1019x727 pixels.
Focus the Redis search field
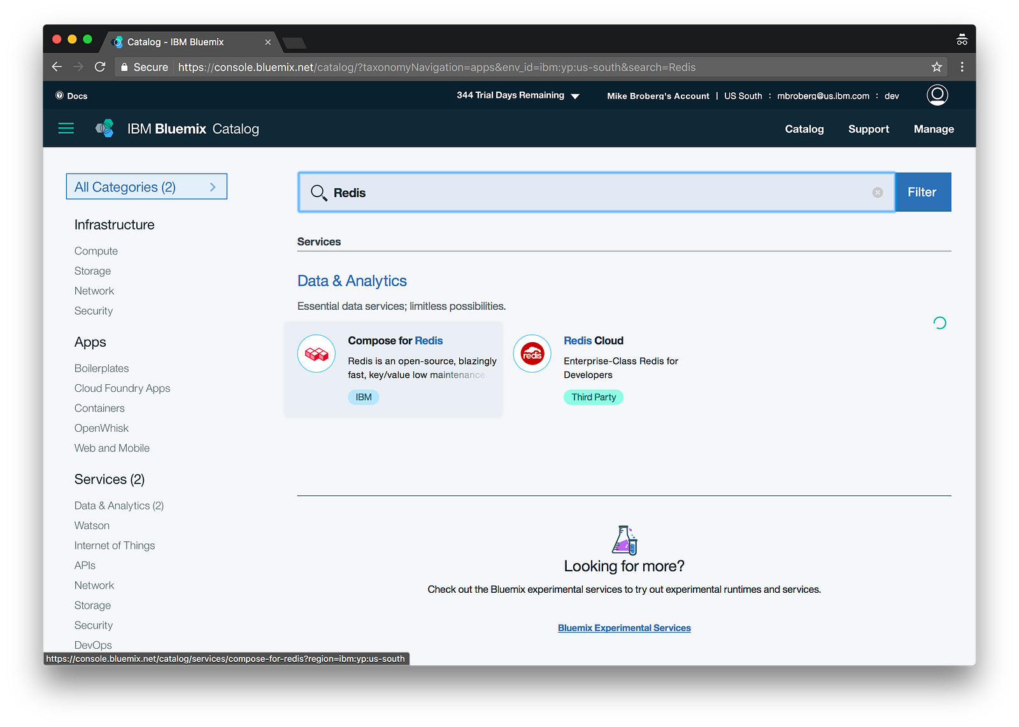click(596, 192)
